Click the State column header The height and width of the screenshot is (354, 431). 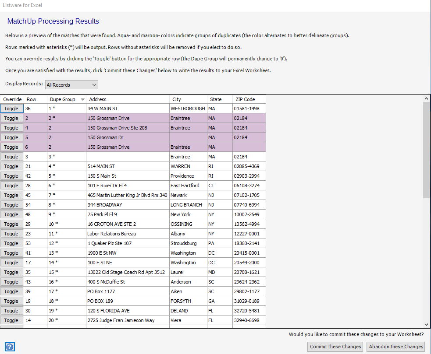[x=219, y=99]
